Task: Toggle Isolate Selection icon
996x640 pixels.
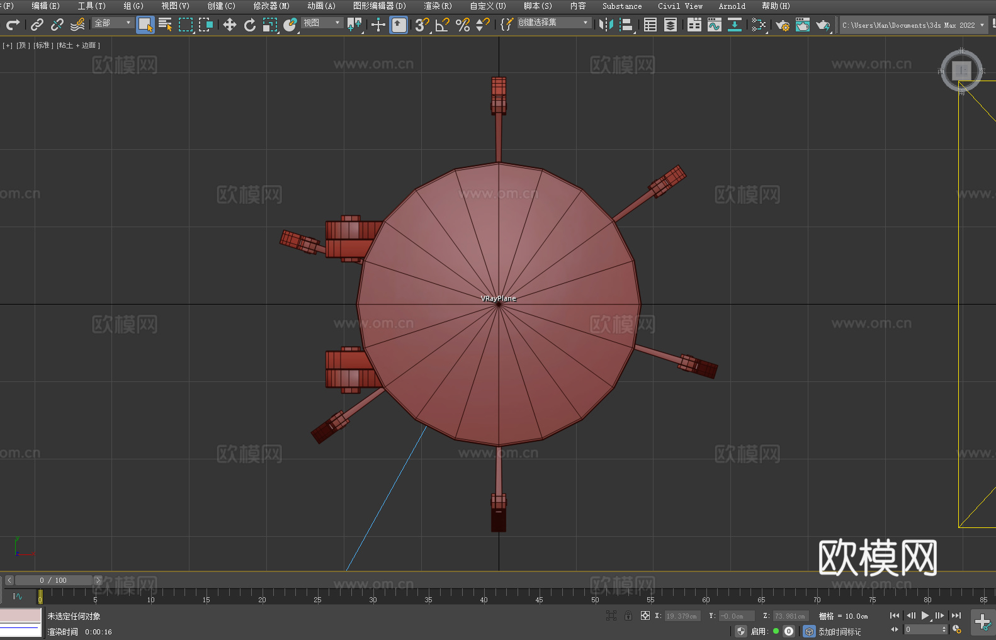Action: click(x=611, y=616)
